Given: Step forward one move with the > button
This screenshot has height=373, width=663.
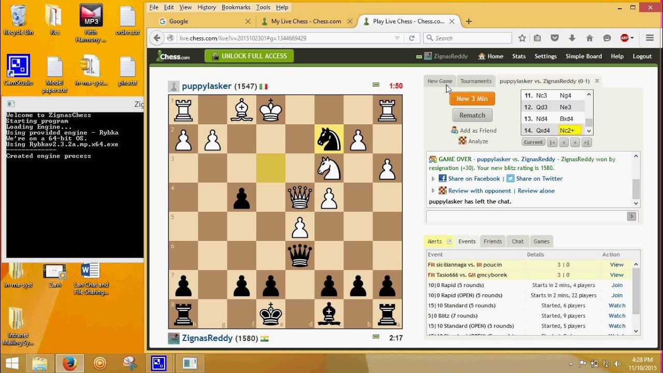Looking at the screenshot, I should (x=575, y=142).
